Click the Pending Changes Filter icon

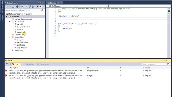click(22, 6)
